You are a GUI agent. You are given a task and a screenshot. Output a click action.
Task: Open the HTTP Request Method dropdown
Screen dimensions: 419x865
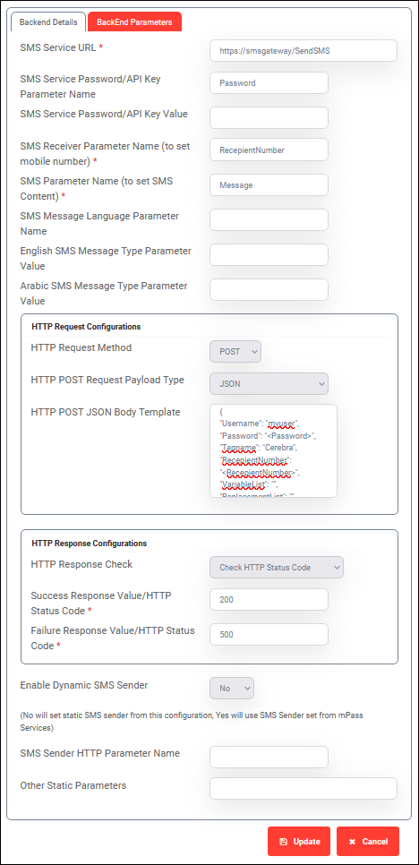(x=235, y=351)
